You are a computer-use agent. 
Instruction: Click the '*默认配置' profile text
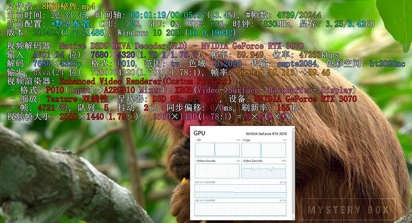70,24
